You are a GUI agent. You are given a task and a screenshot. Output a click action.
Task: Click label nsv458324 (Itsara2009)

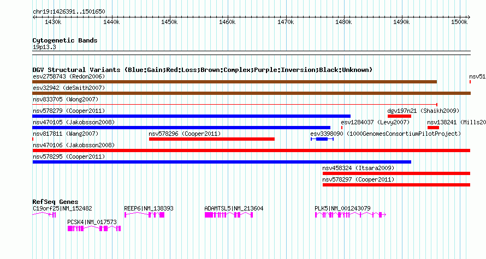[358, 168]
